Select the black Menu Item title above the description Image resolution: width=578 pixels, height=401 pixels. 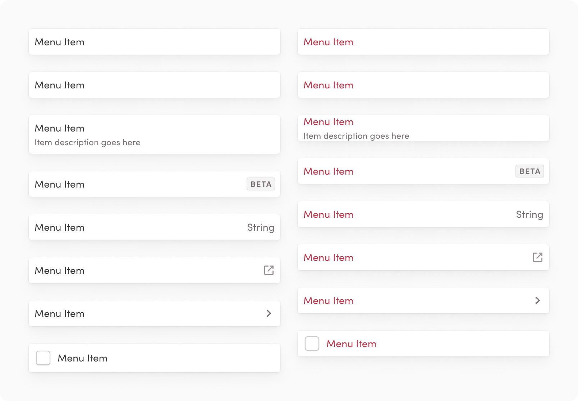60,128
